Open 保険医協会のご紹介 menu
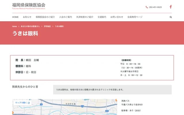 (x=45, y=17)
